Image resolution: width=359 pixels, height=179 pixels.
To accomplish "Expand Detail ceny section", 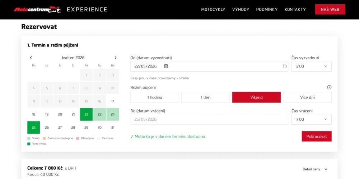I will click(315, 169).
